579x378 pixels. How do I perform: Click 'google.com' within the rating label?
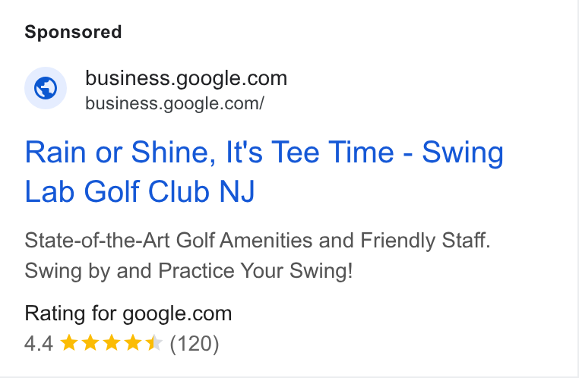click(177, 313)
